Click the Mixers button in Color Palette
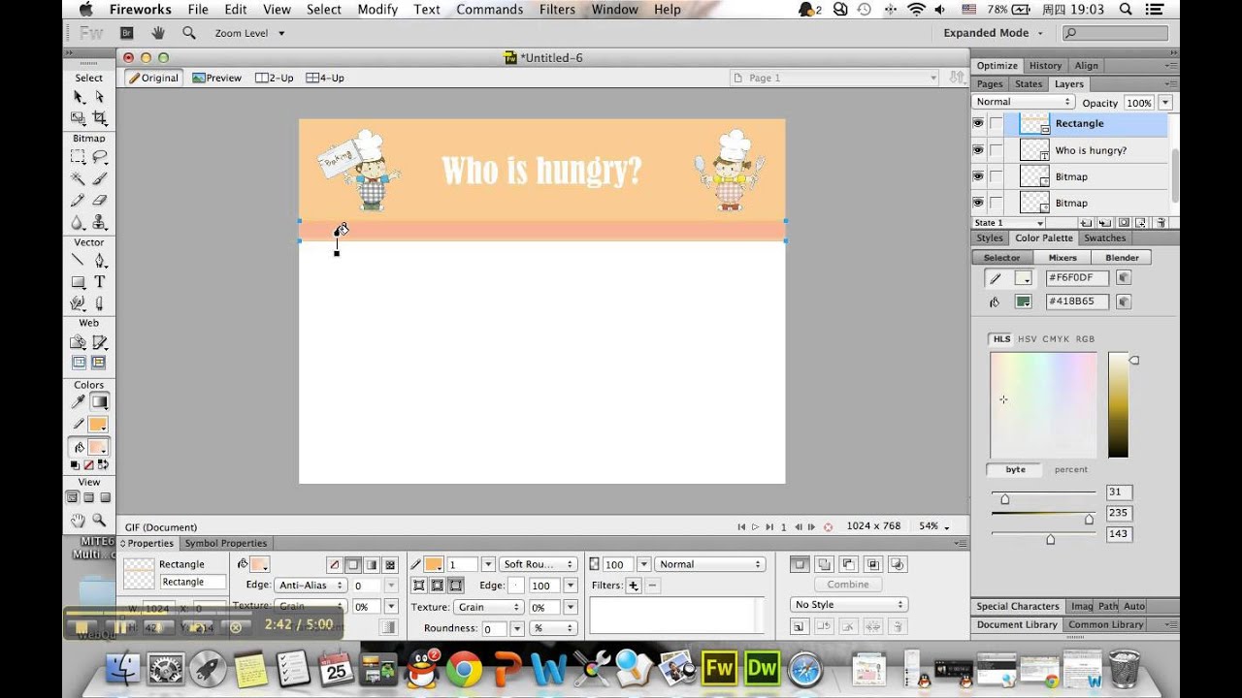Viewport: 1242px width, 698px height. [1062, 258]
